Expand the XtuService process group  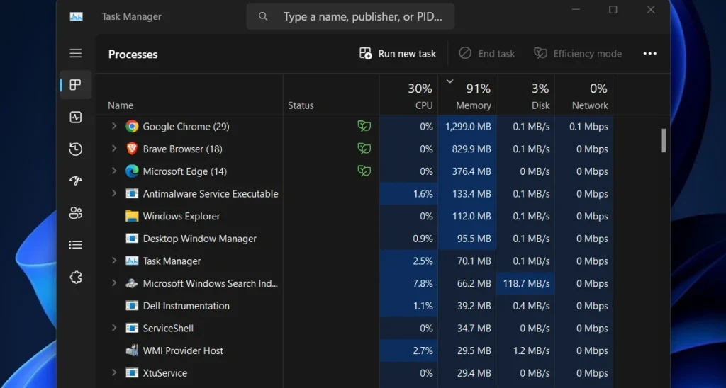114,372
